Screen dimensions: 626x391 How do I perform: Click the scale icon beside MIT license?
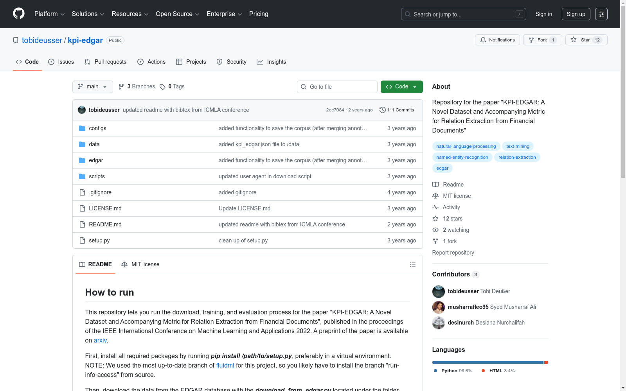[x=435, y=196]
